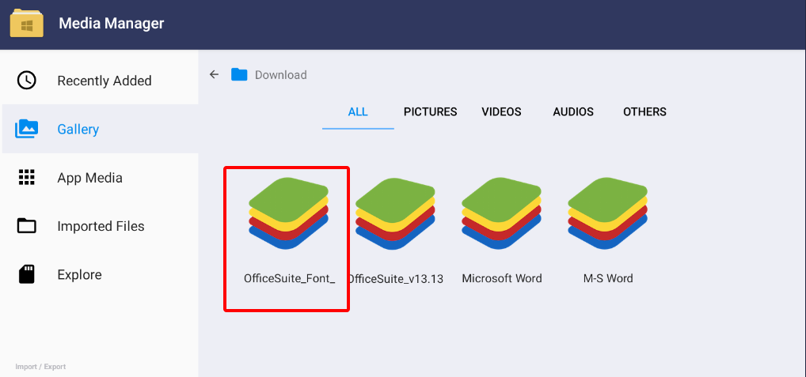Image resolution: width=806 pixels, height=377 pixels.
Task: Open the OfficeSuite_v13.13 file icon
Action: [395, 213]
